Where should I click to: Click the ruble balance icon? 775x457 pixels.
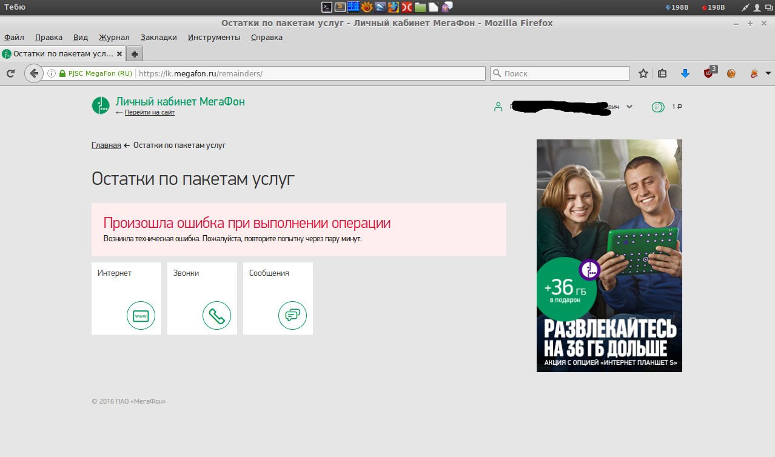(x=658, y=107)
